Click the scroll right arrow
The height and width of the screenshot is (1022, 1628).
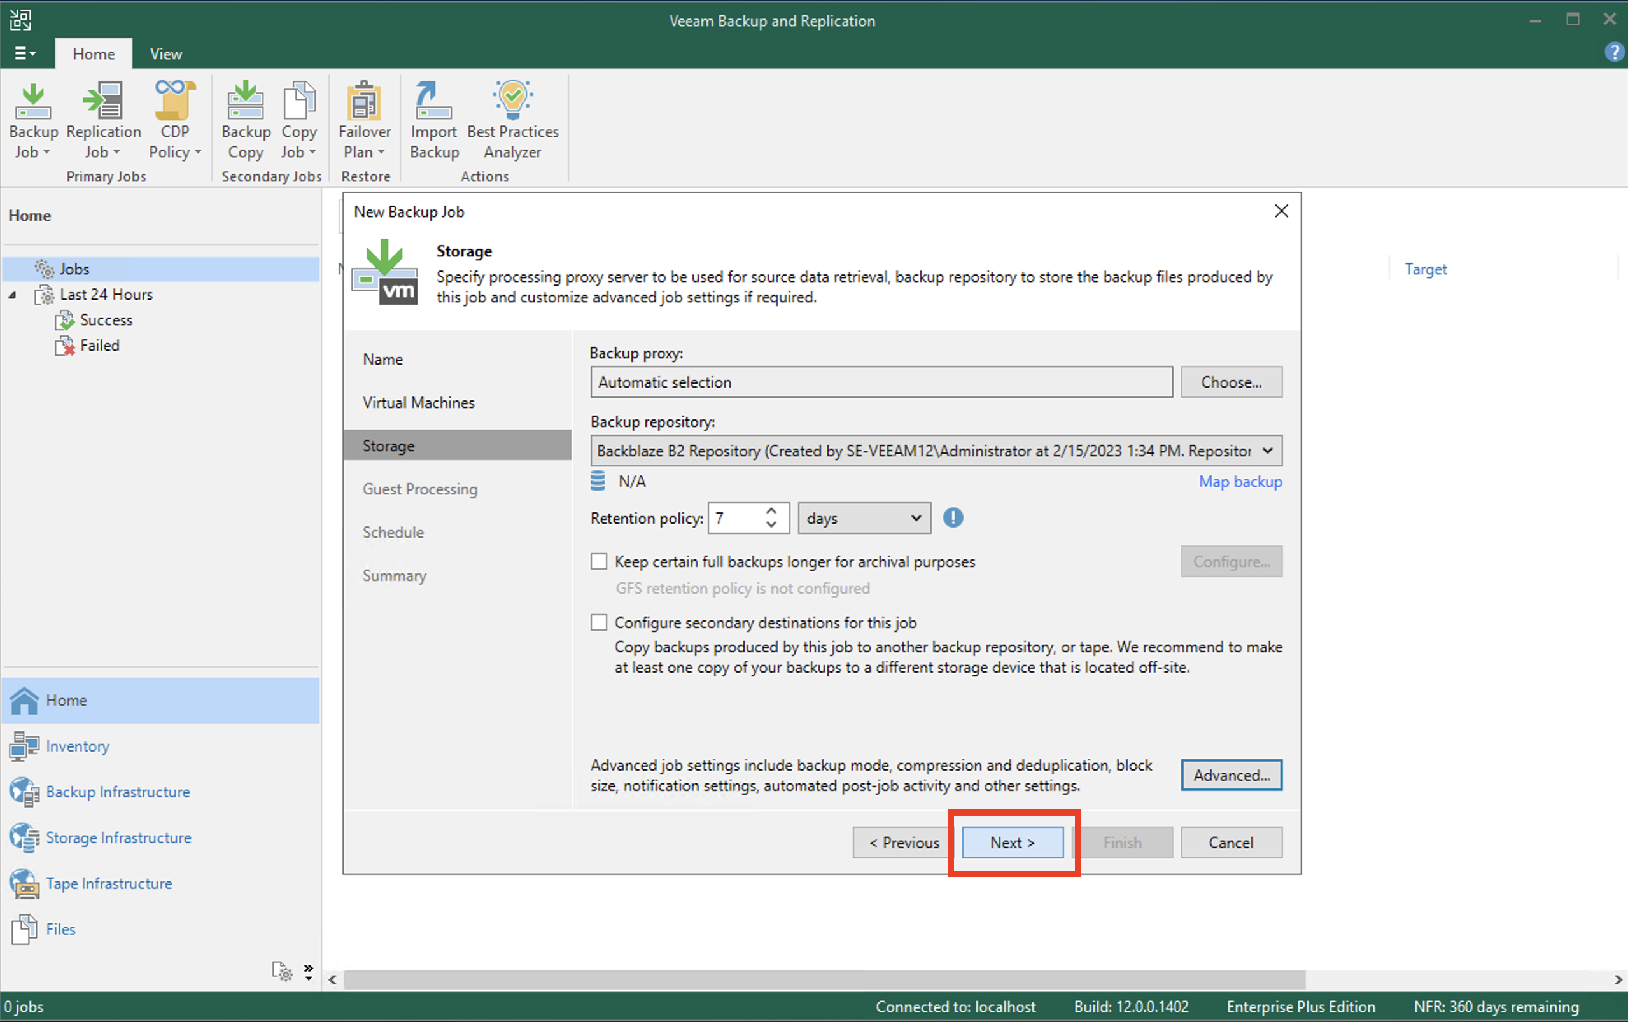(1617, 979)
